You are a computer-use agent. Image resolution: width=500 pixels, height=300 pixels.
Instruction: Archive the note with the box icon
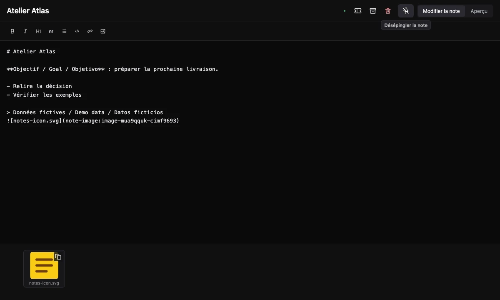click(373, 11)
